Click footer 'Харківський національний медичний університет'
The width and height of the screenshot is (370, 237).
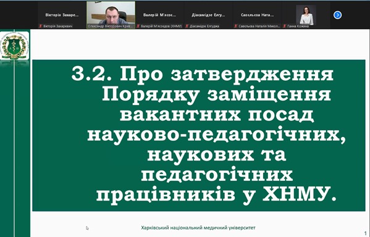coord(198,228)
